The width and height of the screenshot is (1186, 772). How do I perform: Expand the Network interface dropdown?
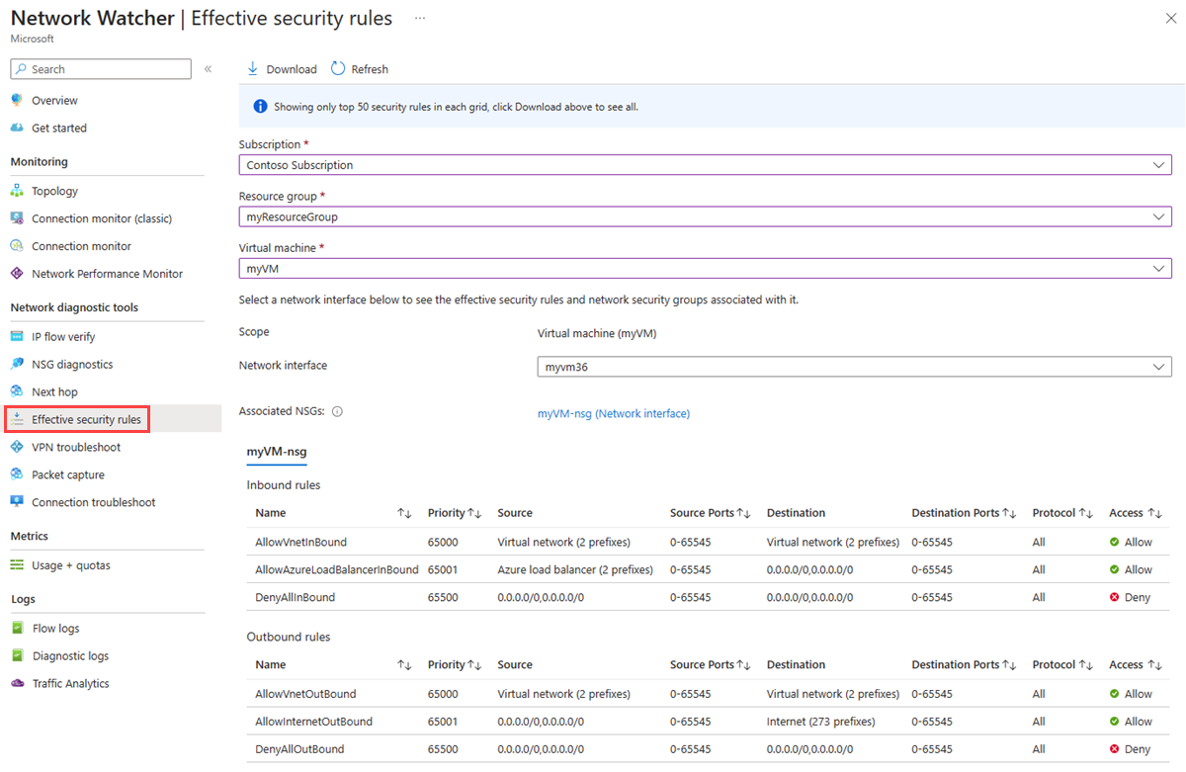pos(854,367)
